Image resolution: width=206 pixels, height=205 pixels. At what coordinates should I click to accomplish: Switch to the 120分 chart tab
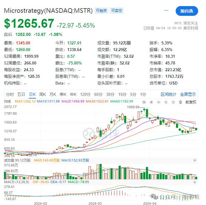[x=85, y=94]
